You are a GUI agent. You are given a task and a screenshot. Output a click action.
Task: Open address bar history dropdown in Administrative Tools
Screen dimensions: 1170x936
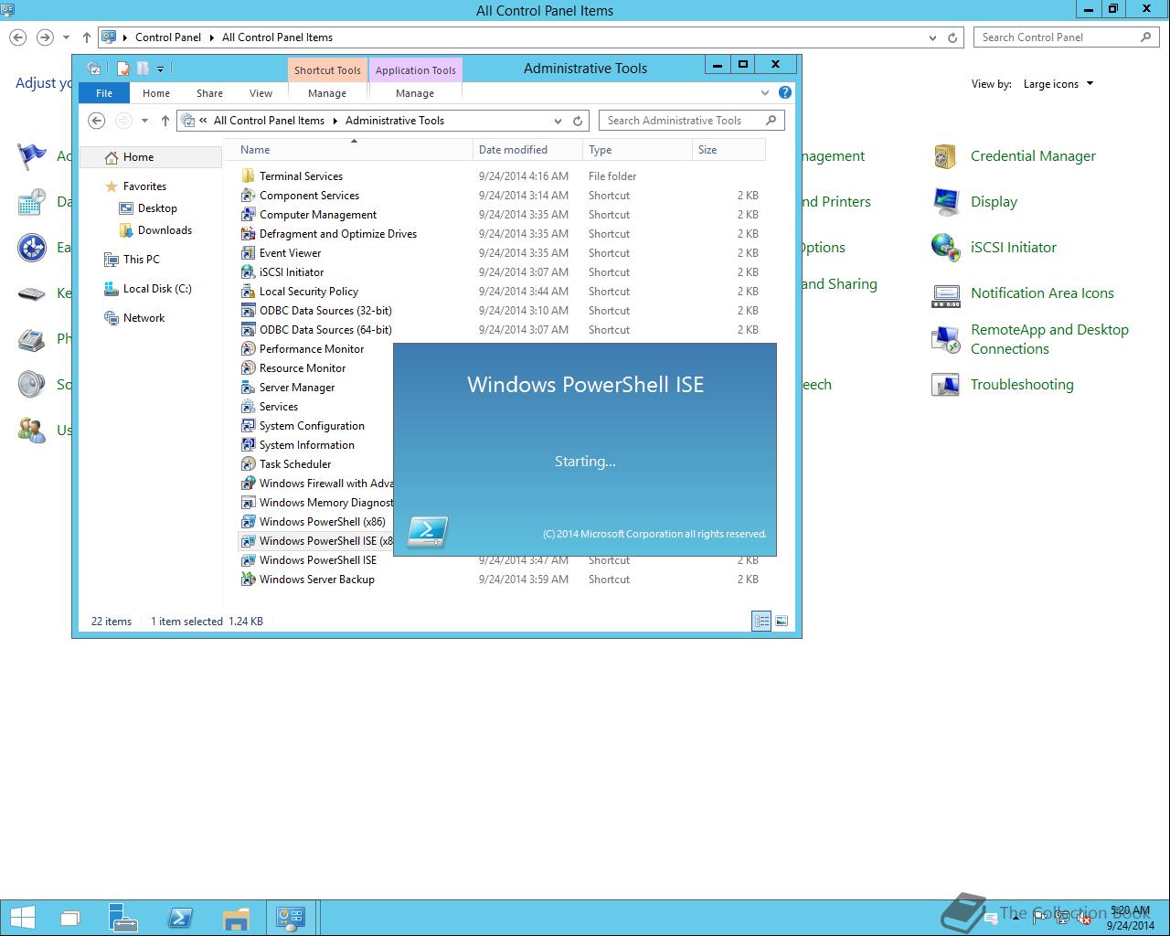click(x=558, y=121)
